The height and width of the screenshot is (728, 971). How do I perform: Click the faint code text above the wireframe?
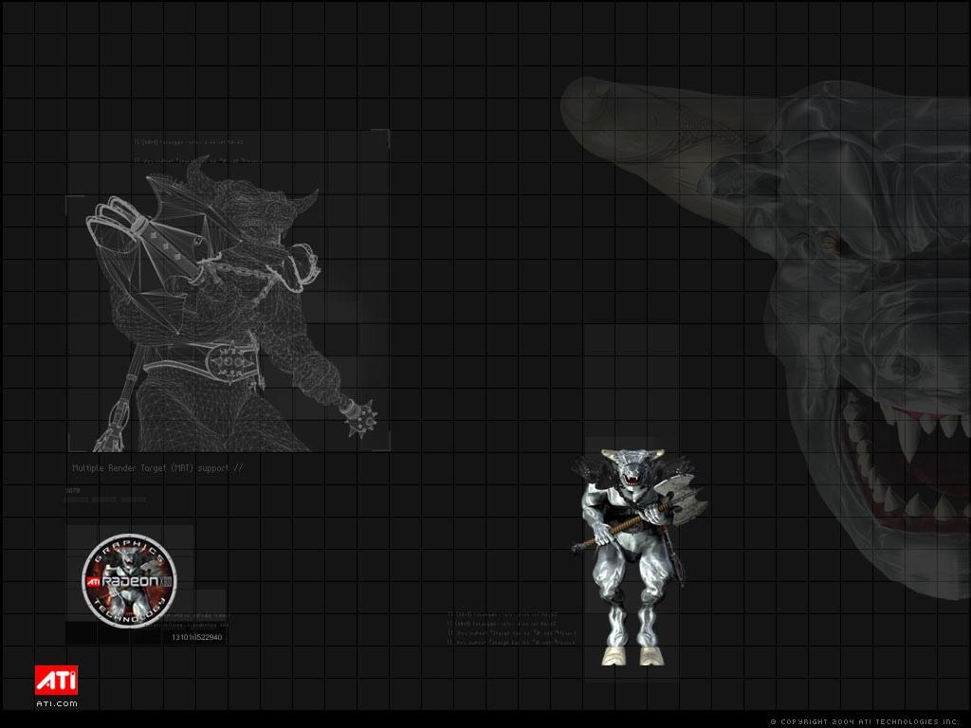(x=199, y=151)
